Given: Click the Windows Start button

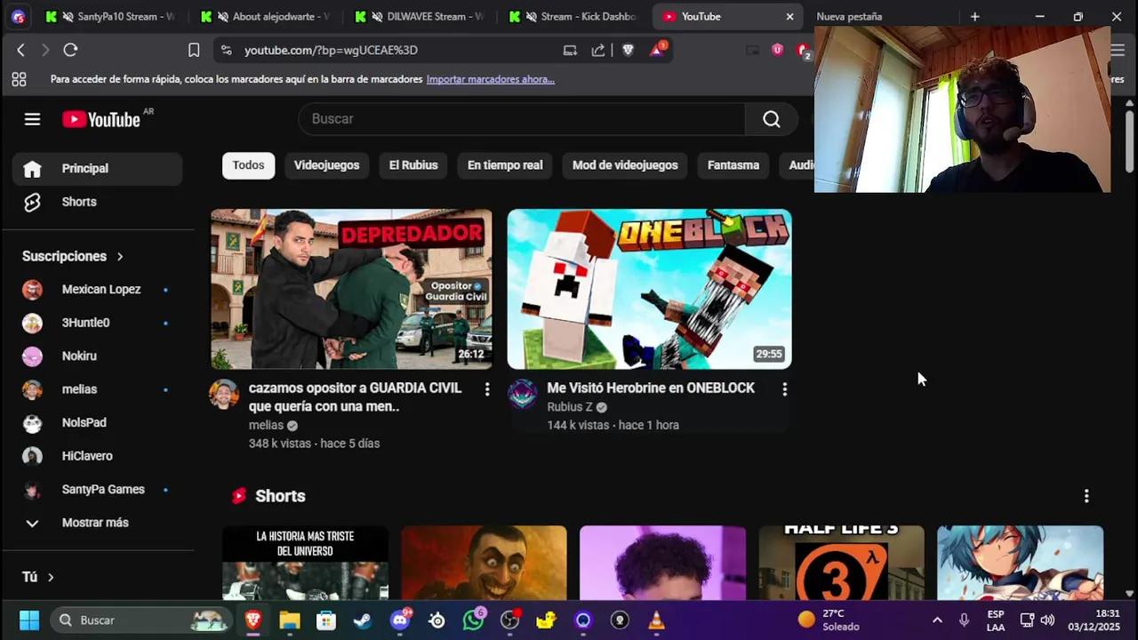Looking at the screenshot, I should (29, 620).
